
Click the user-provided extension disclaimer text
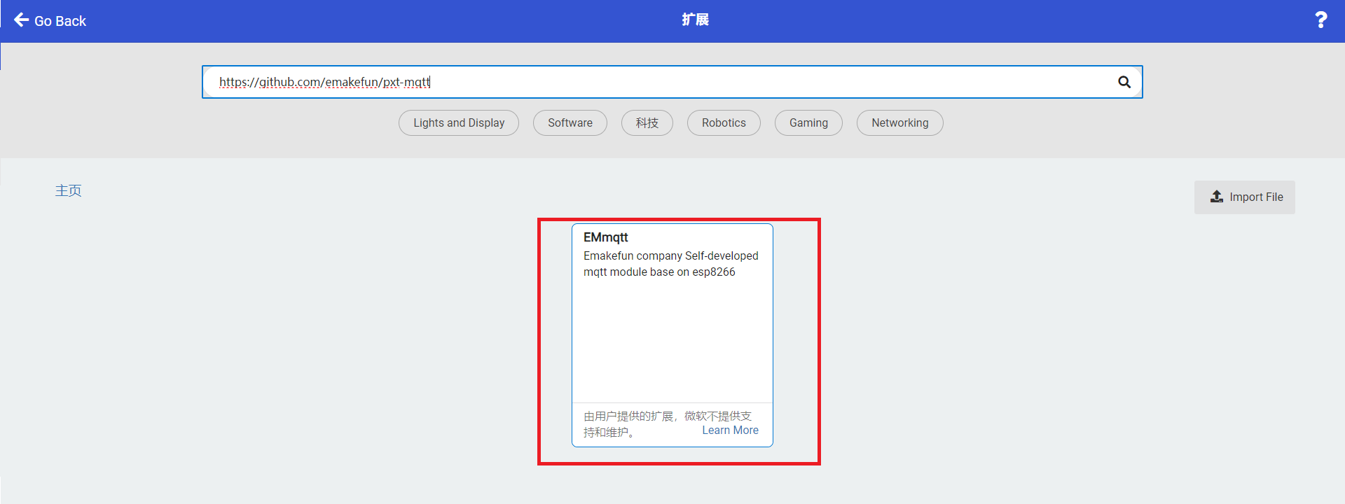(667, 423)
